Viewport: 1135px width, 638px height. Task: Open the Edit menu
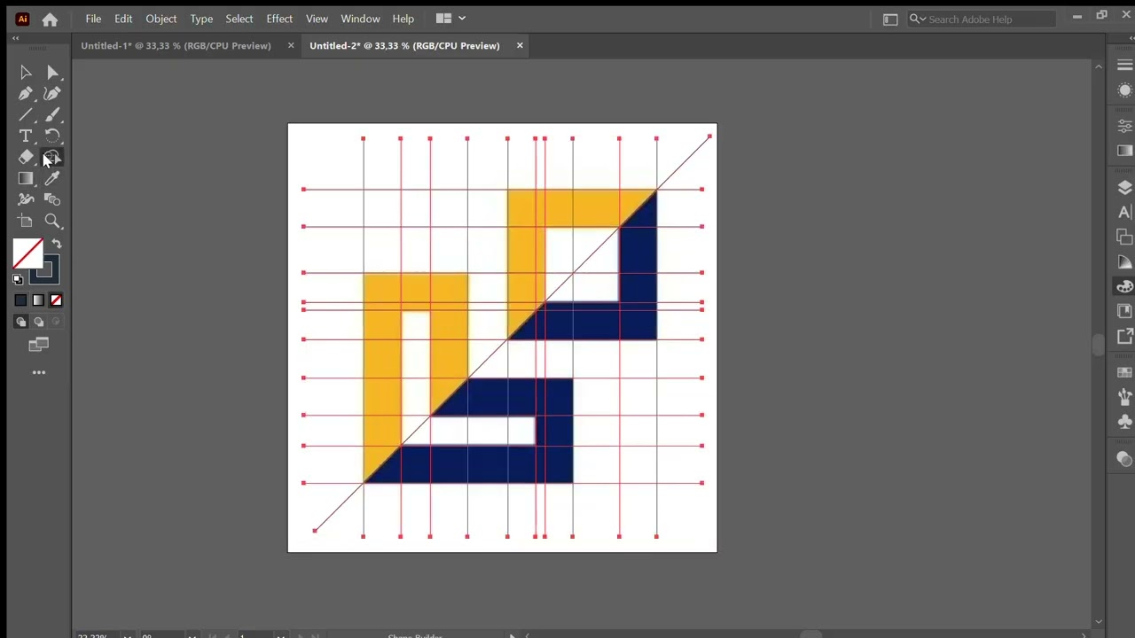point(123,19)
